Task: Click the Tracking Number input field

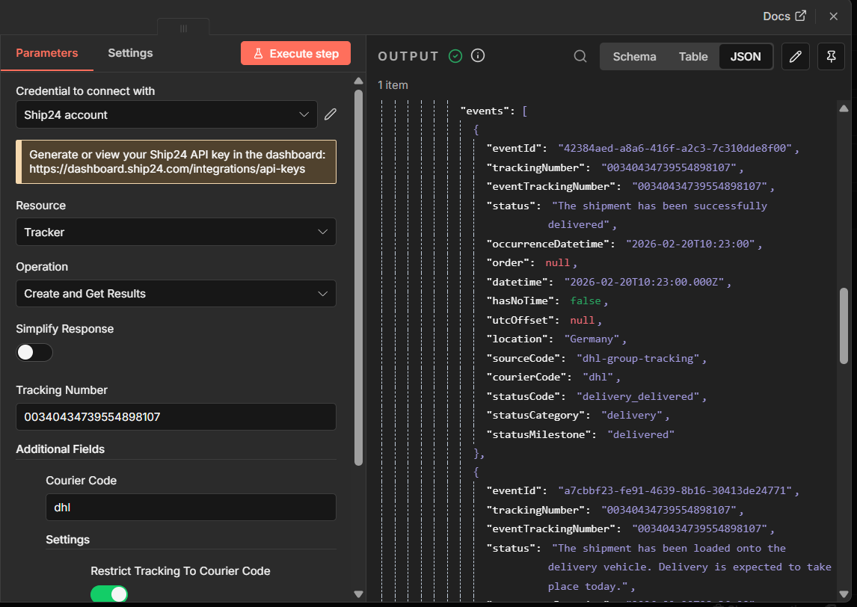Action: [176, 417]
